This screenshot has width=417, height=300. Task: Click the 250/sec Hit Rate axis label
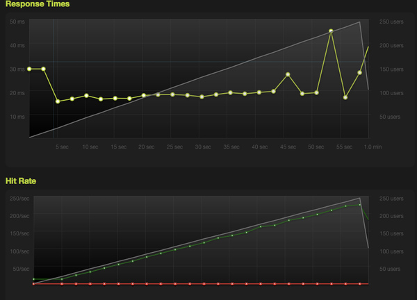pos(19,199)
